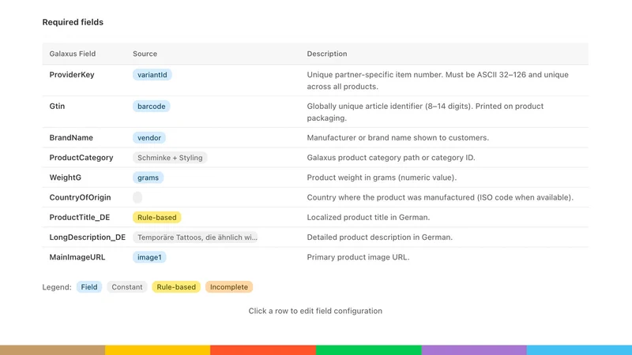Select the 'Product weight in grams' description
Screen dimensions: 632x355
click(382, 177)
